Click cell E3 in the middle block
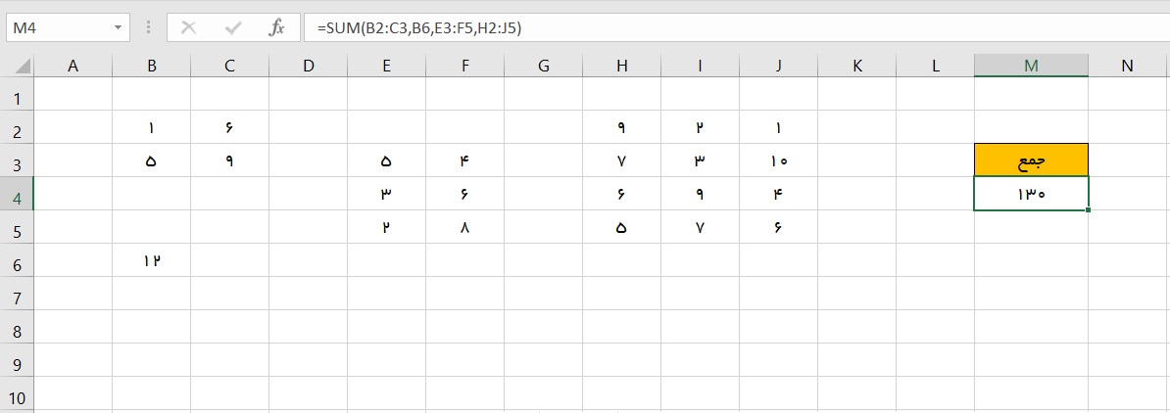The width and height of the screenshot is (1170, 413). click(386, 161)
